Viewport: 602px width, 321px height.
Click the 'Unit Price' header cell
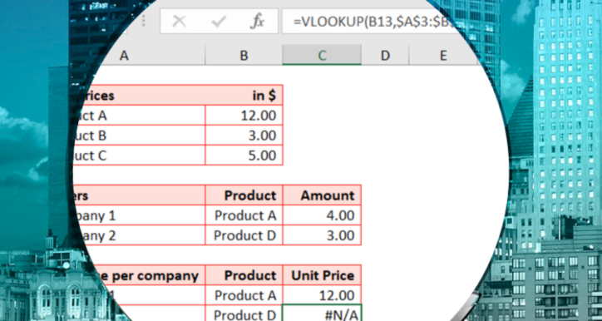tap(322, 275)
